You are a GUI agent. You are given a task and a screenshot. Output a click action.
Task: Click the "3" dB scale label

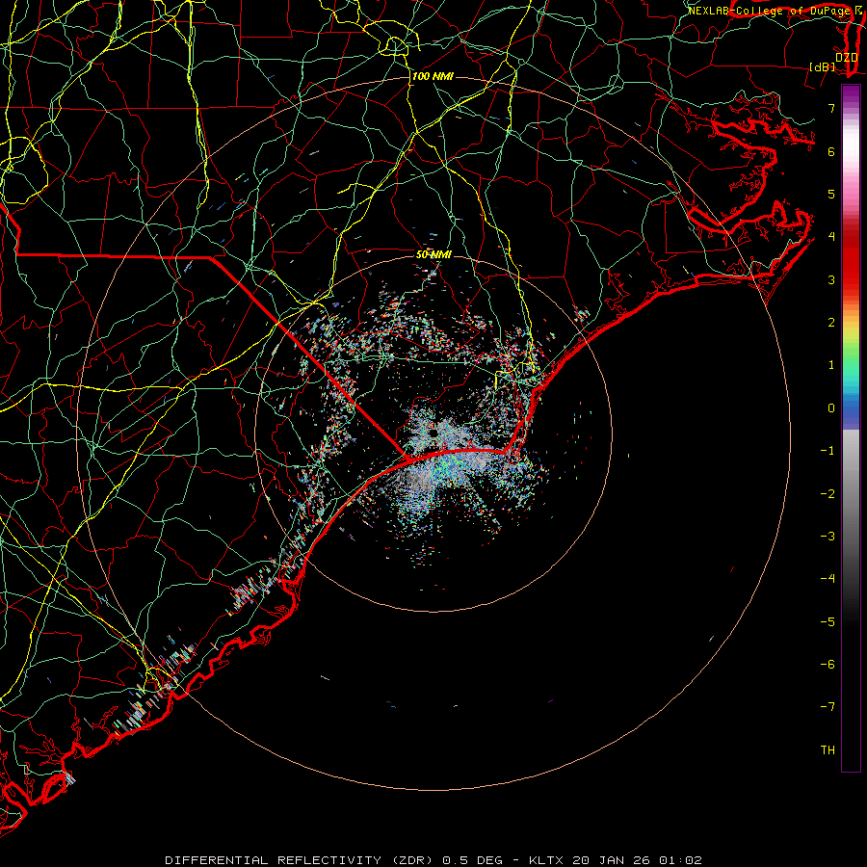831,279
